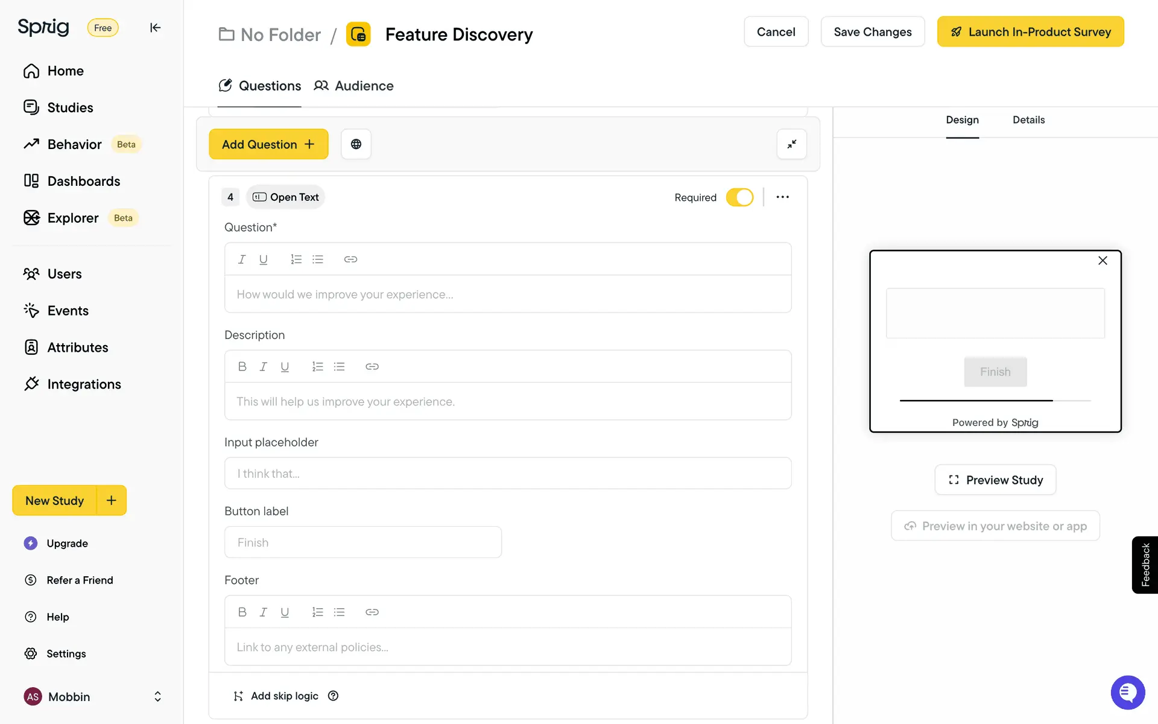Click the Preview Study button

pos(995,480)
